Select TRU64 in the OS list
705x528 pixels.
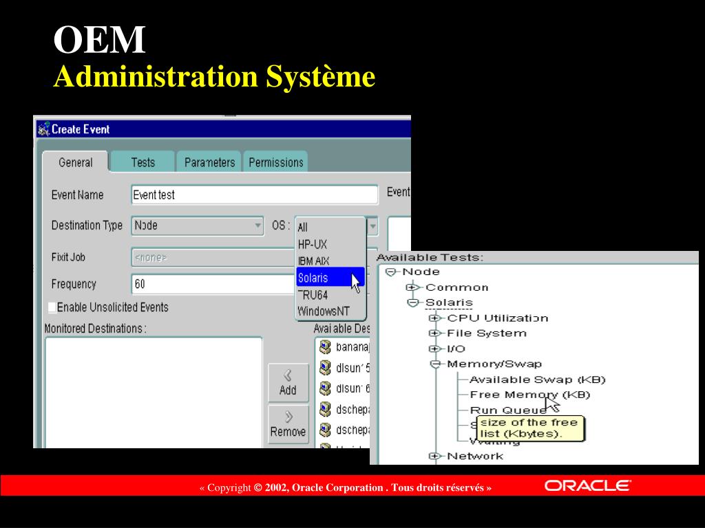pos(330,294)
